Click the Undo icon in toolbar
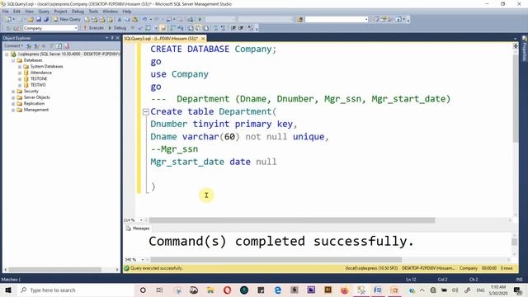Image resolution: width=528 pixels, height=297 pixels. [144, 20]
